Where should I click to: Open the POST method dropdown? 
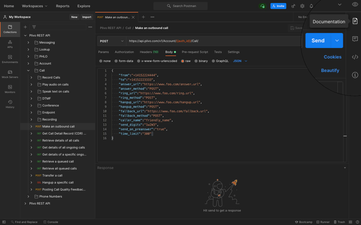coord(112,41)
